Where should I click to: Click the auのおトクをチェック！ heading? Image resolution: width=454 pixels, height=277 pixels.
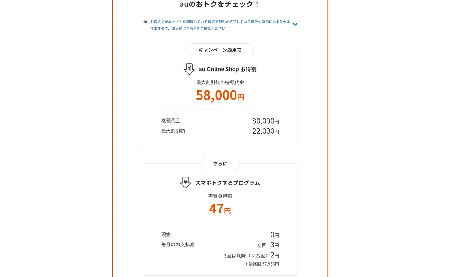pyautogui.click(x=220, y=5)
